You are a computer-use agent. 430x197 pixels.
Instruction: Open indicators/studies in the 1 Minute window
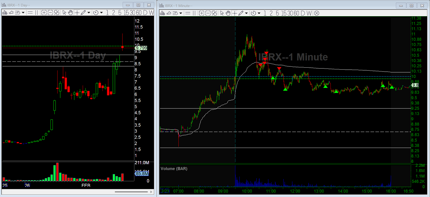169,13
